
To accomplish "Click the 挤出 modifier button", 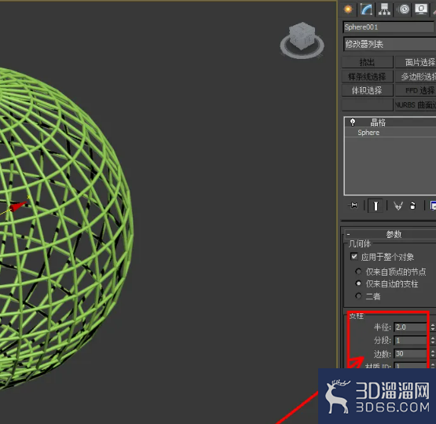I will coord(367,62).
